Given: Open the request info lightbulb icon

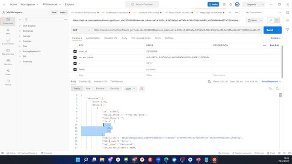Looking at the screenshot, I should (287, 29).
